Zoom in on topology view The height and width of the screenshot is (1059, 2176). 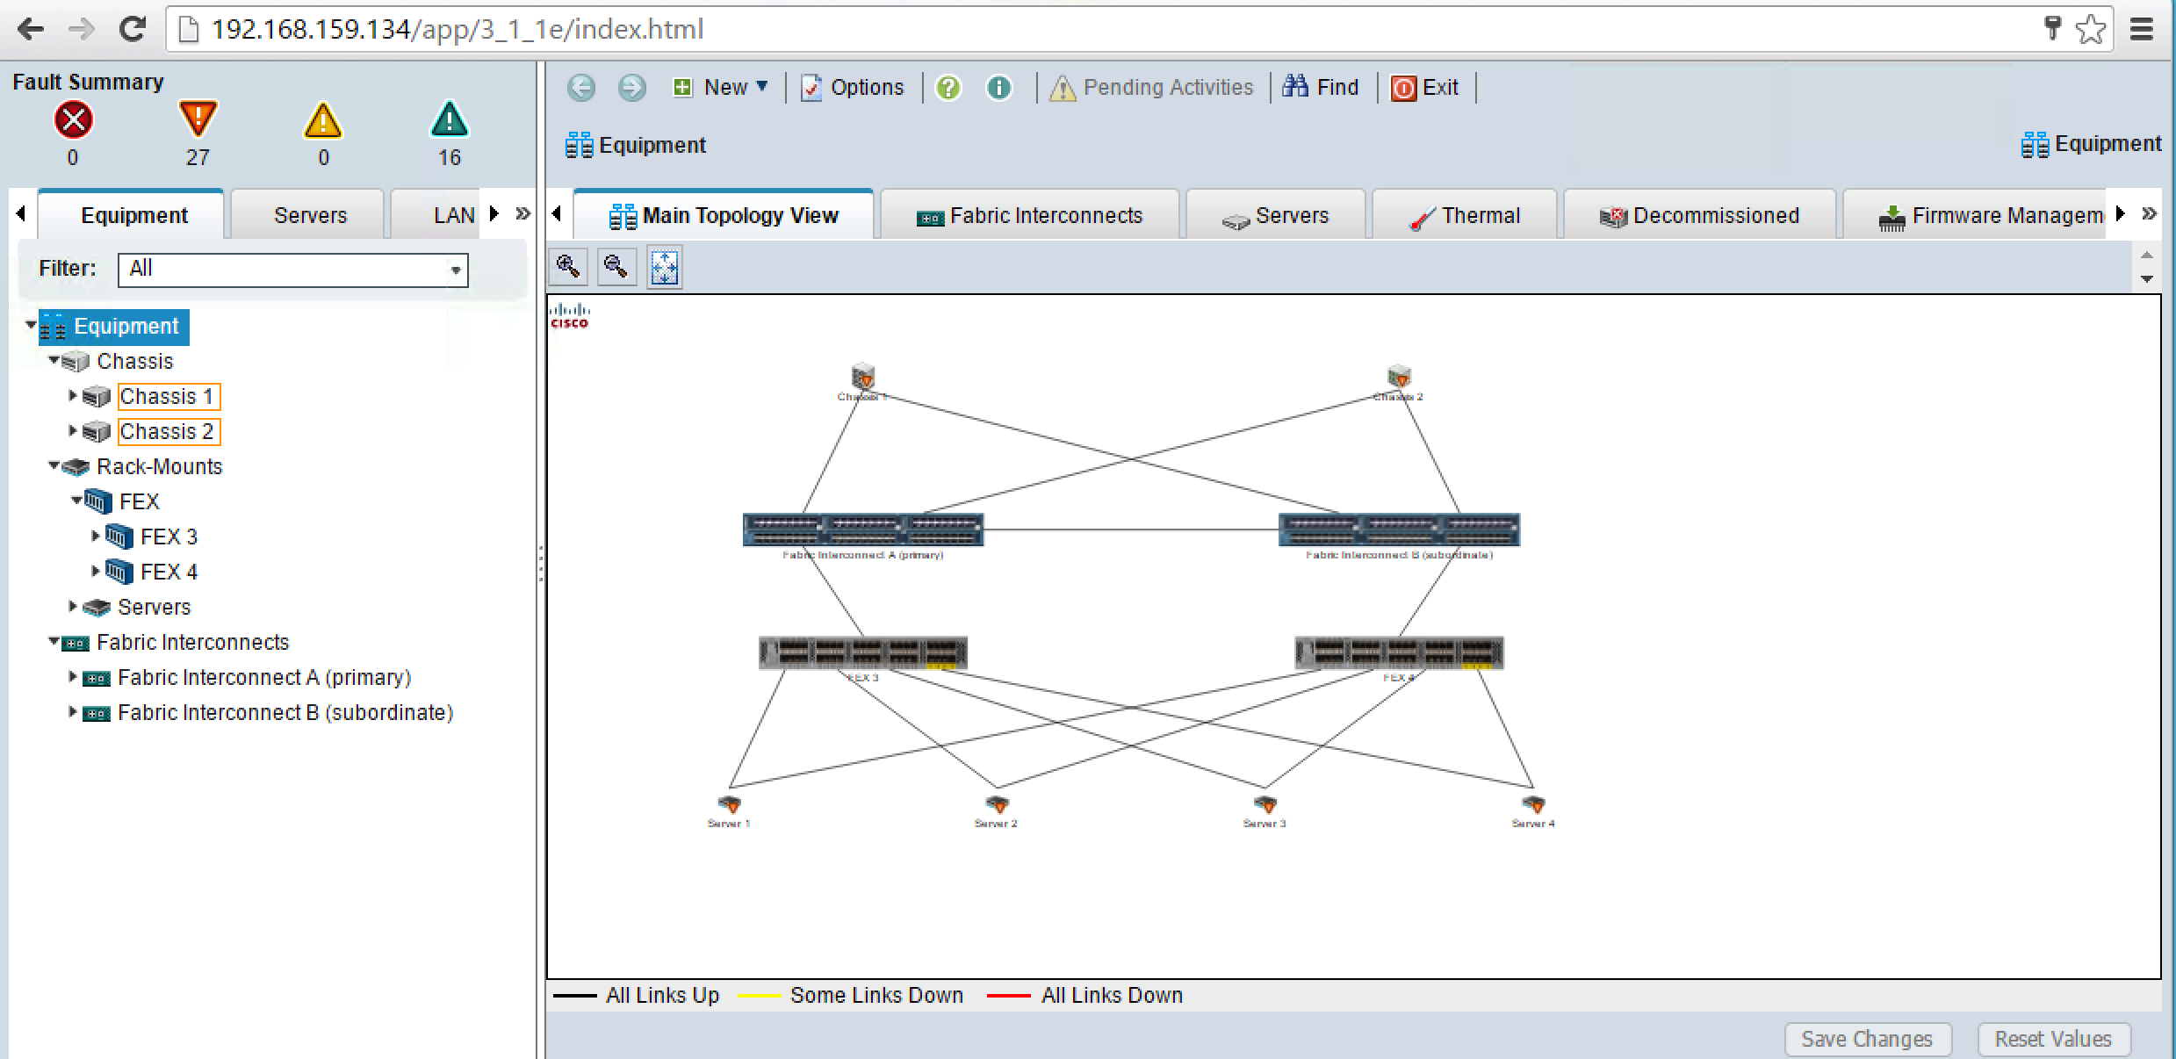pyautogui.click(x=568, y=267)
